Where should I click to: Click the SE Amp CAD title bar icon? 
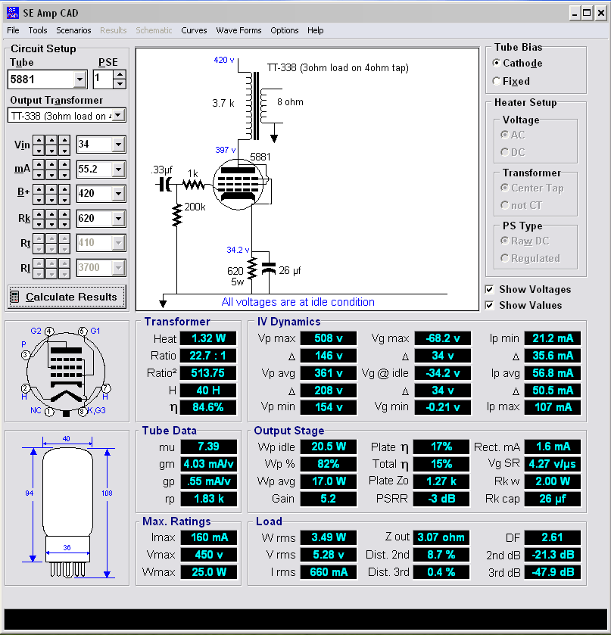pyautogui.click(x=13, y=13)
